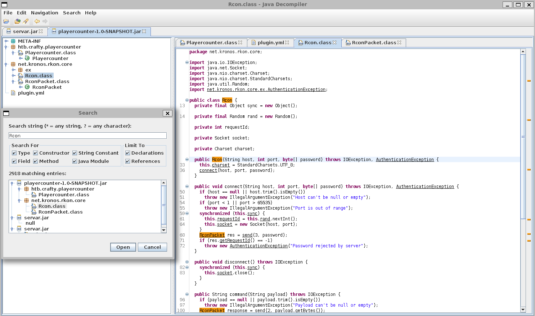Click the Search flashlight toolbar icon
The image size is (535, 316).
pyautogui.click(x=26, y=21)
